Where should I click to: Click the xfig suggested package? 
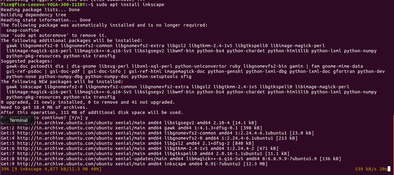[186, 76]
